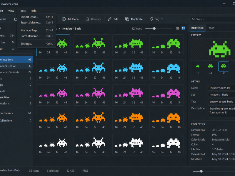Click '32 icons' status bar entry
The height and width of the screenshot is (176, 235).
pyautogui.click(x=34, y=171)
